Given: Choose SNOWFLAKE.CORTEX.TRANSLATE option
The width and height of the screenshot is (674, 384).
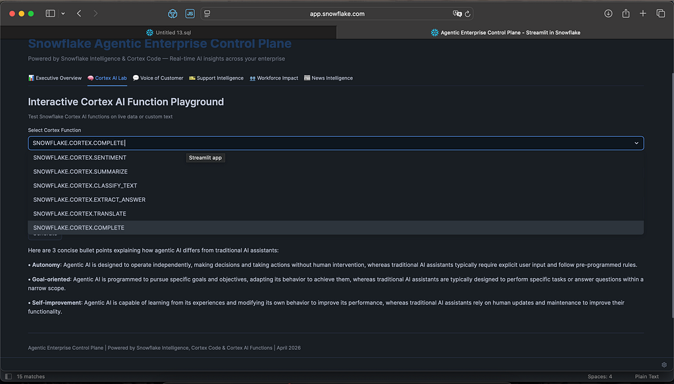Looking at the screenshot, I should 336,214.
